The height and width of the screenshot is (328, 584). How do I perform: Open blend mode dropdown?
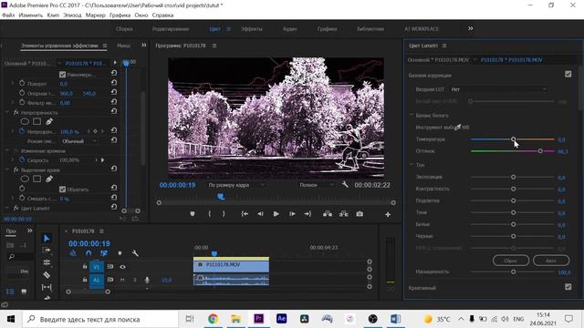click(x=79, y=141)
